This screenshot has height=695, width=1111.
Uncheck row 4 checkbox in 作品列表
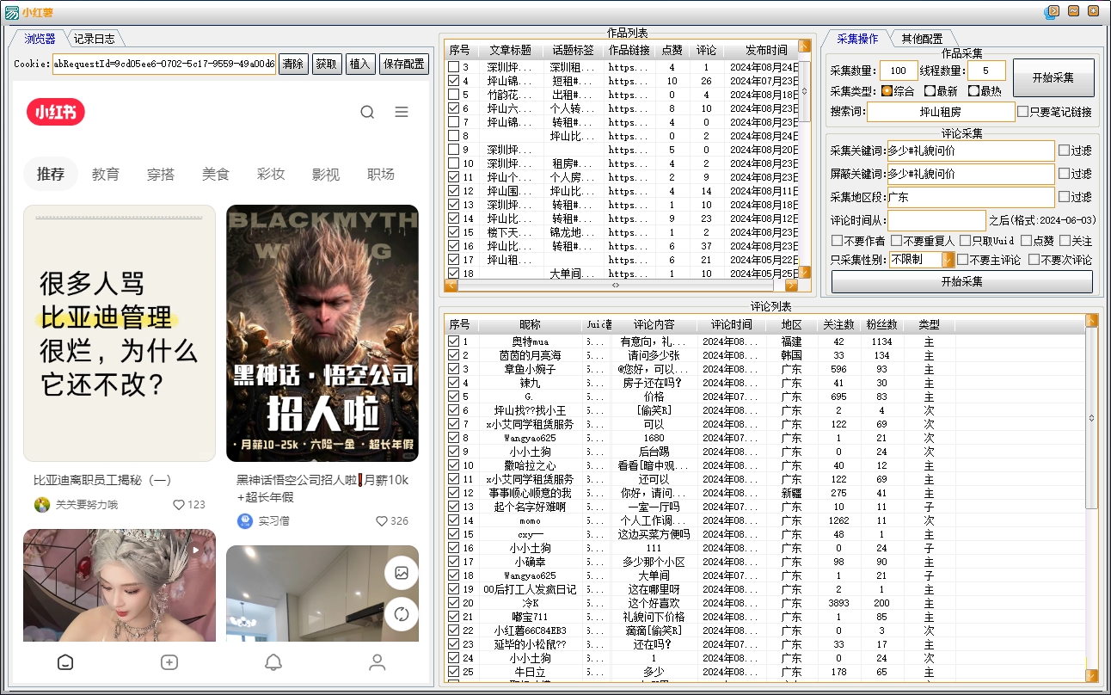[x=453, y=81]
